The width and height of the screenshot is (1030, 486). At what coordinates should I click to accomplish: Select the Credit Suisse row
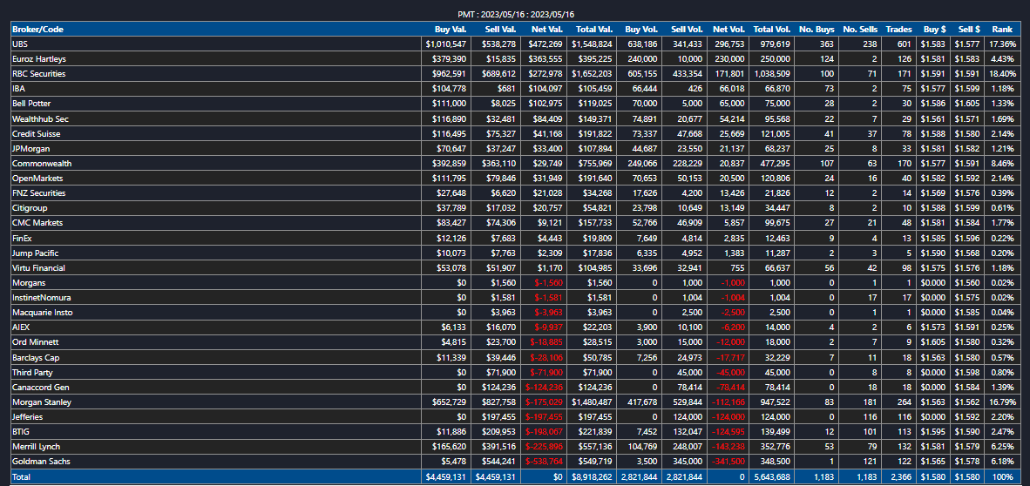click(515, 133)
